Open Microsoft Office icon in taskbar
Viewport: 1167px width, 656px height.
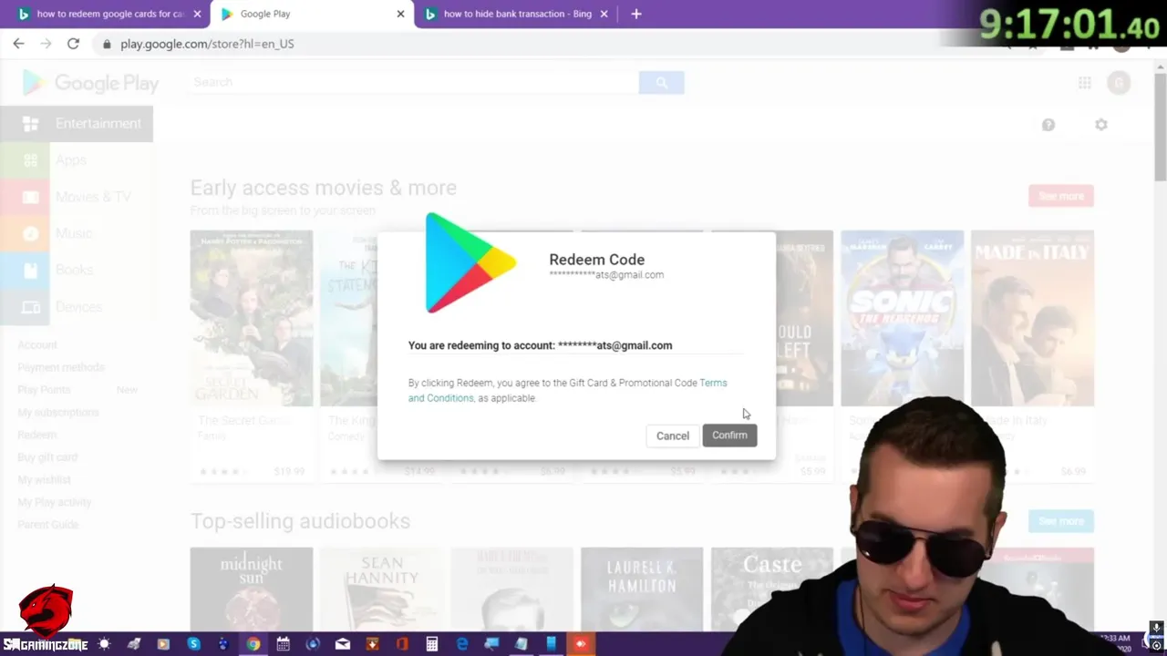pyautogui.click(x=402, y=645)
